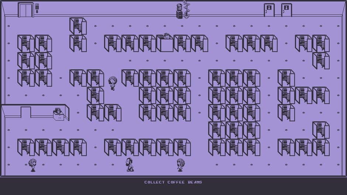Click the water cooler at the top wall

[x=179, y=11]
